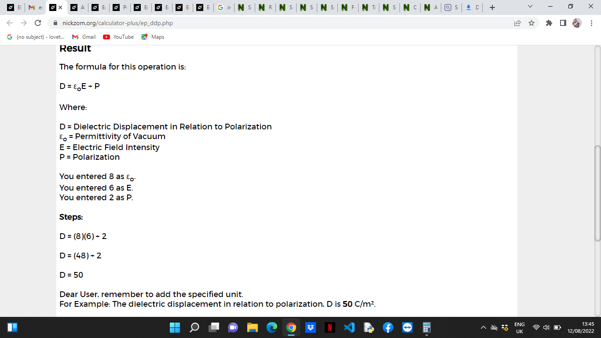Open the Maps bookmark
The width and height of the screenshot is (601, 338).
point(153,37)
